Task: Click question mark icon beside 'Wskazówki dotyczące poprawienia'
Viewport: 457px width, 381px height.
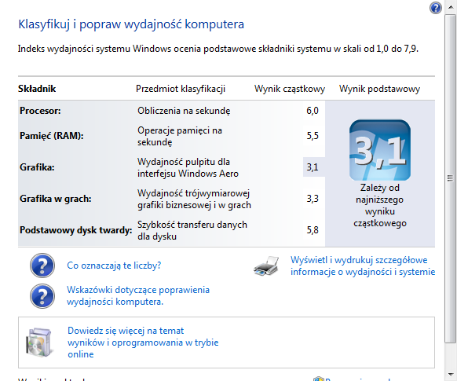Action: 42,296
